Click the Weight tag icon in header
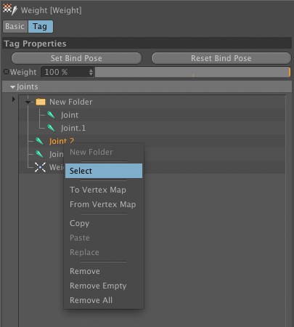The height and width of the screenshot is (327, 294). 10,9
